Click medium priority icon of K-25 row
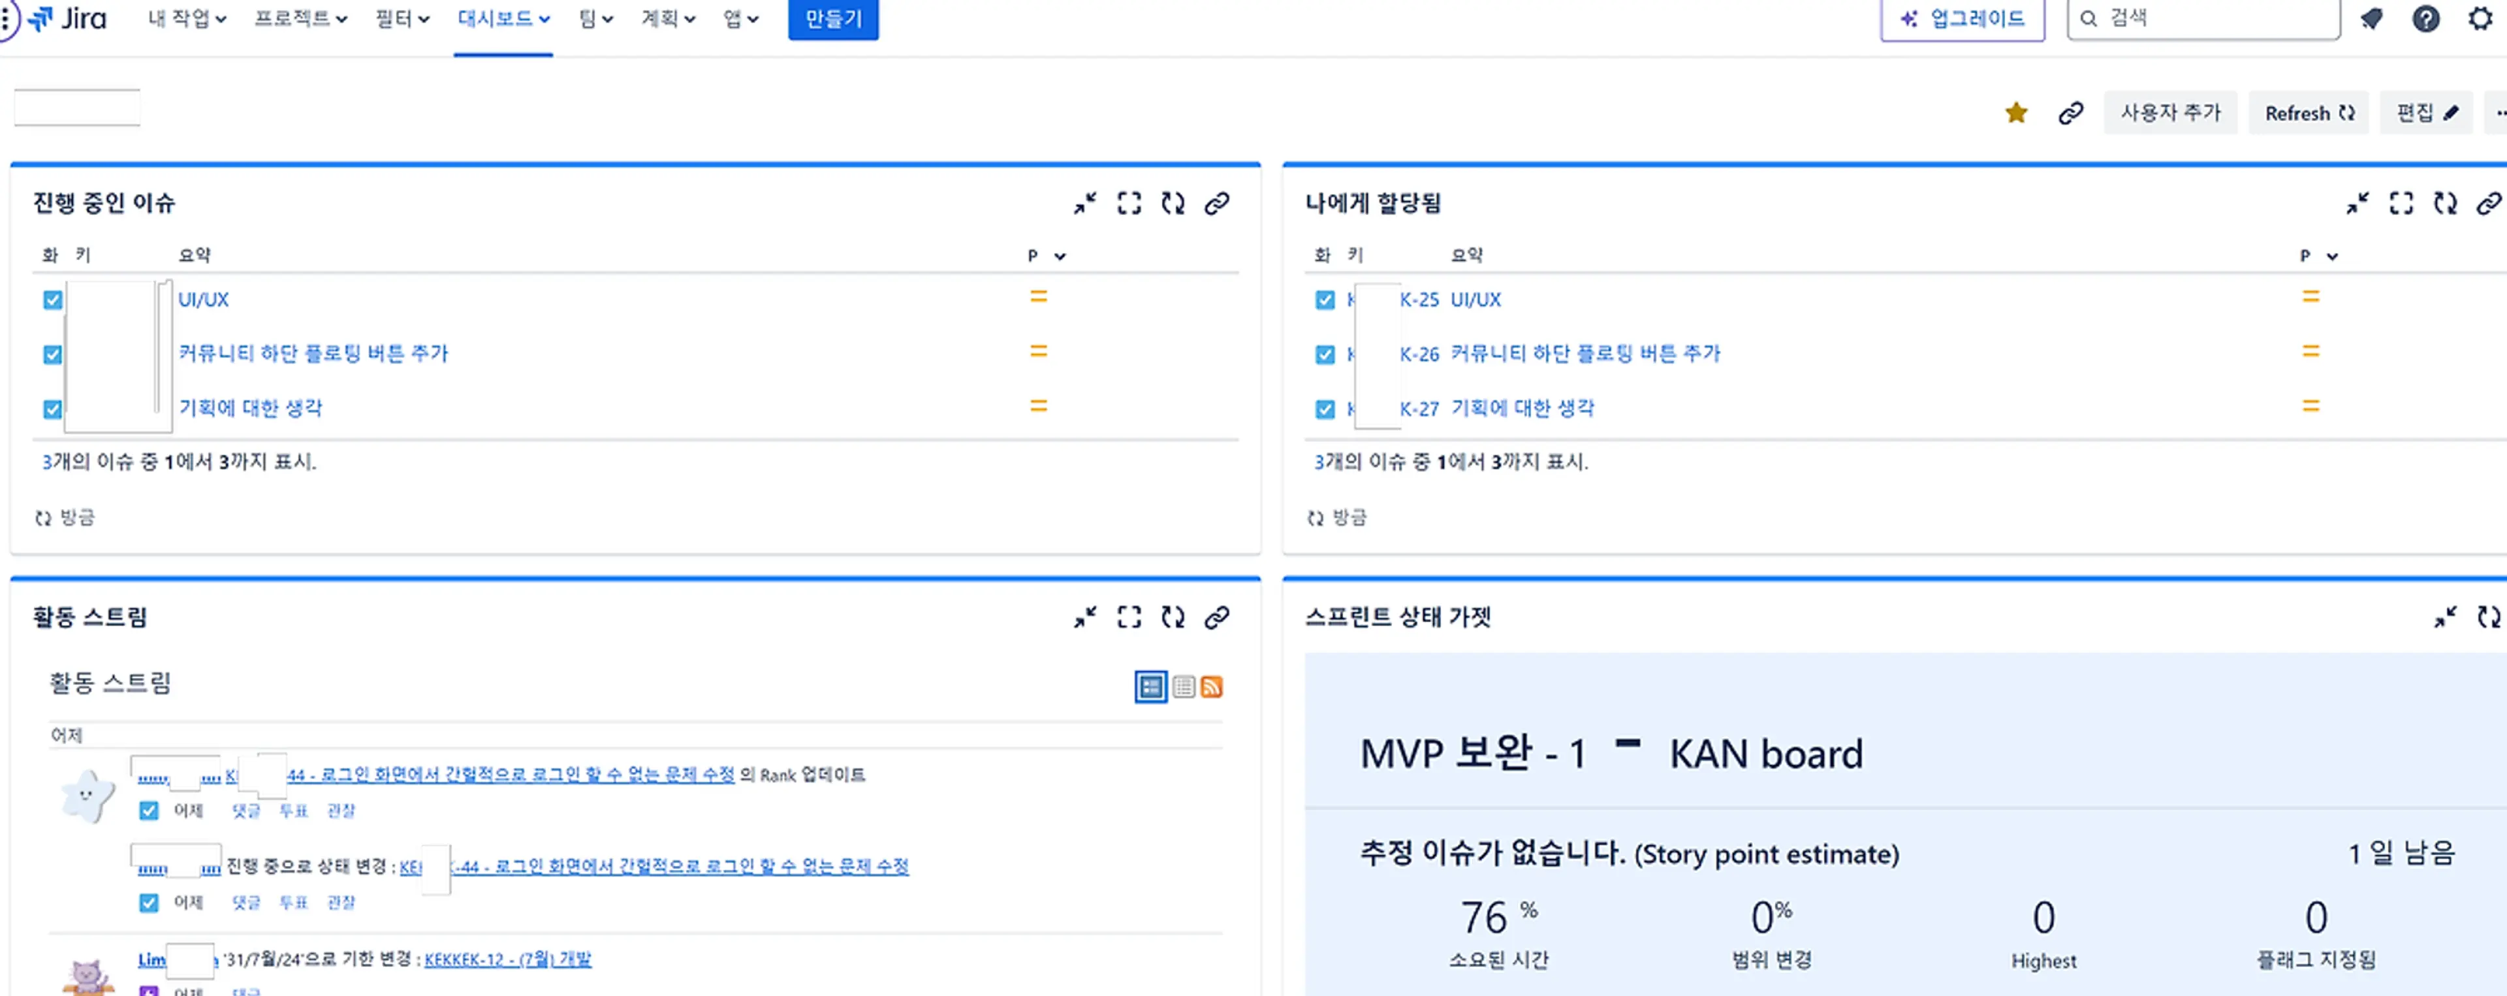This screenshot has width=2507, height=996. 2311,297
